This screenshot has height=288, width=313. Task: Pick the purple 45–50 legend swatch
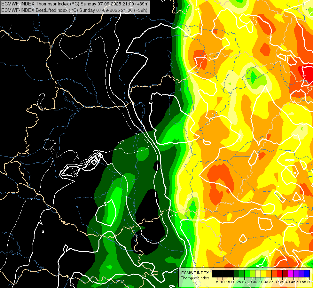coord(296,274)
